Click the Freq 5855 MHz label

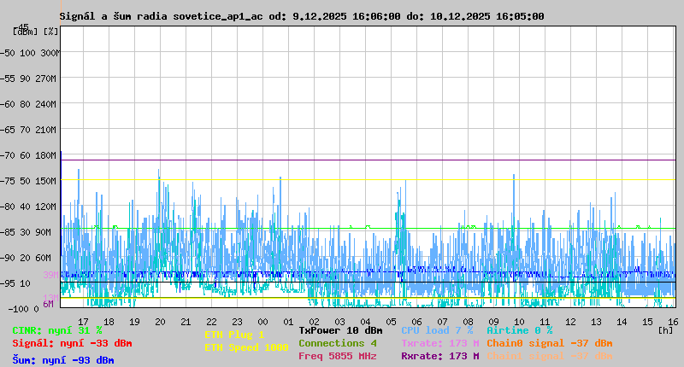click(x=337, y=356)
